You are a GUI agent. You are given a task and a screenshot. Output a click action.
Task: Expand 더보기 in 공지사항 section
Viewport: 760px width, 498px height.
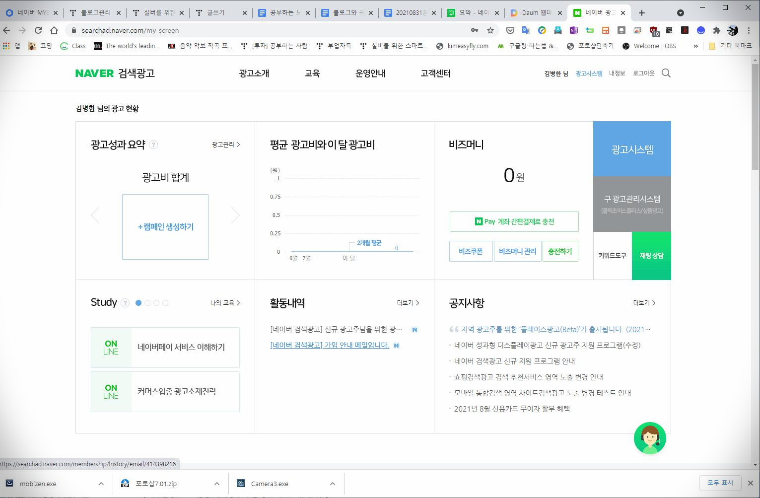pyautogui.click(x=644, y=303)
